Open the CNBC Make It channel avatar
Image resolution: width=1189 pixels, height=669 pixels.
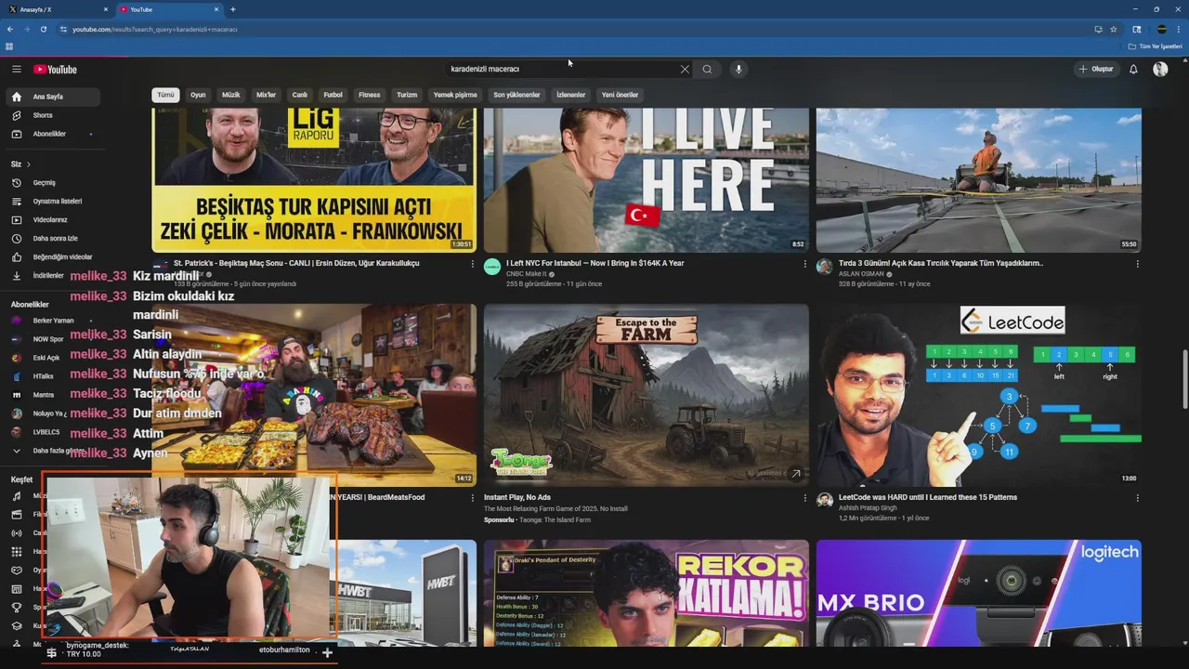point(492,267)
